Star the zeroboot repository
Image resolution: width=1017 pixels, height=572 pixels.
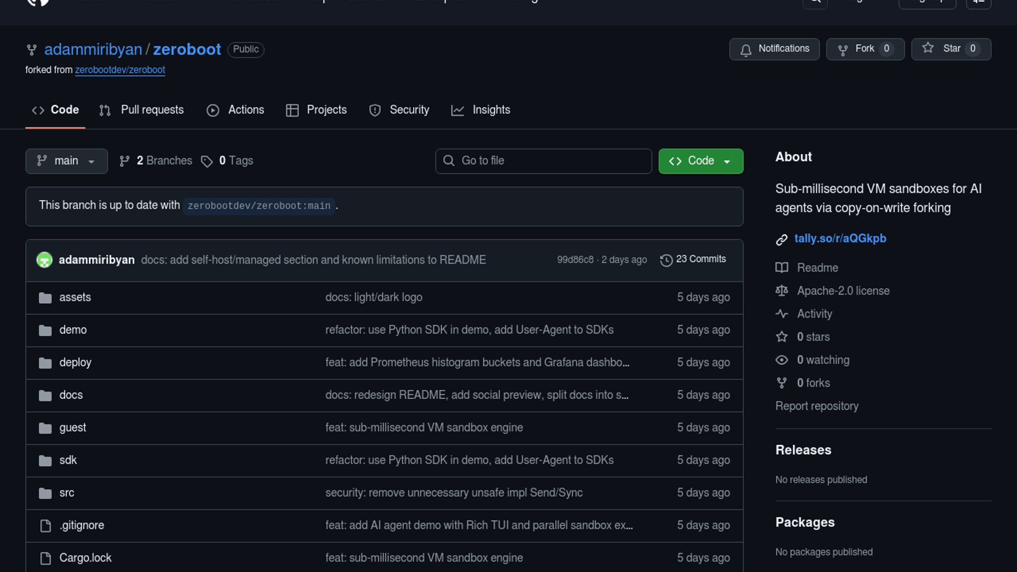tap(950, 49)
